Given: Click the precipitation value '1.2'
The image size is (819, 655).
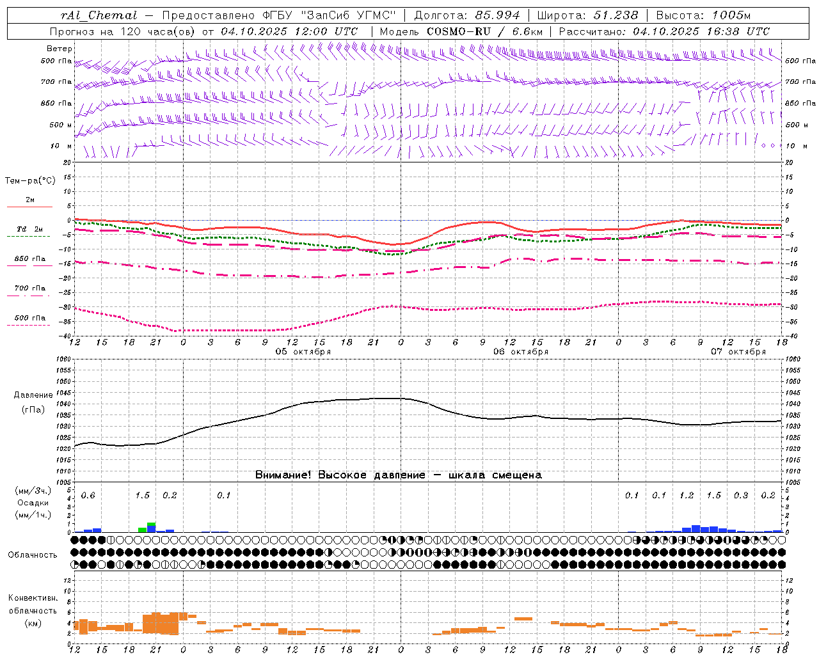Looking at the screenshot, I should (687, 495).
